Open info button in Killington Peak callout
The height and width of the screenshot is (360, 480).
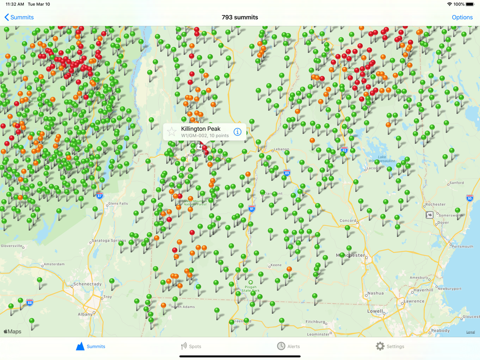(x=237, y=132)
